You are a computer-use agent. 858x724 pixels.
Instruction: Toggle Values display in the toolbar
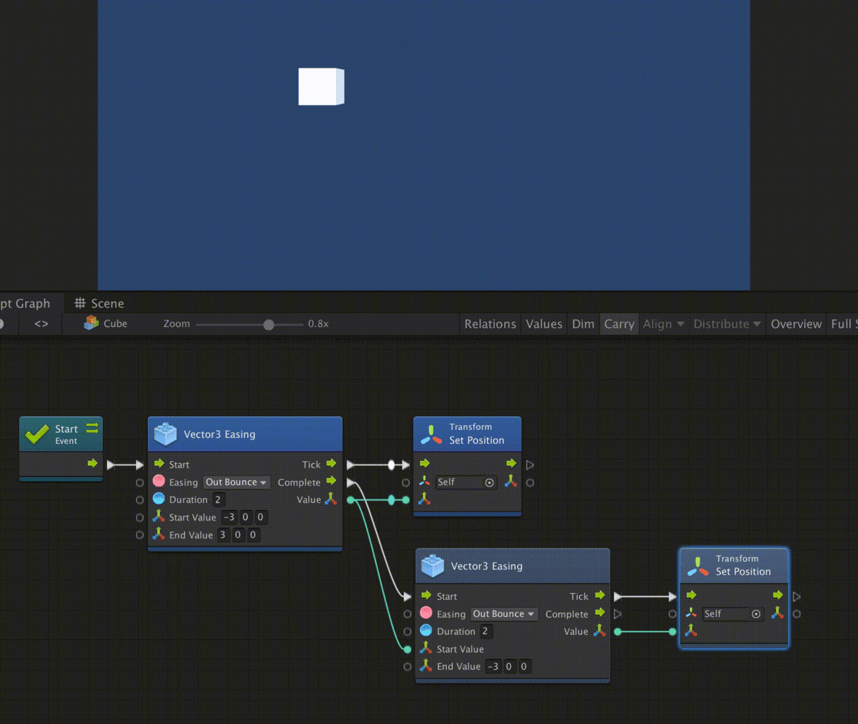pos(544,324)
